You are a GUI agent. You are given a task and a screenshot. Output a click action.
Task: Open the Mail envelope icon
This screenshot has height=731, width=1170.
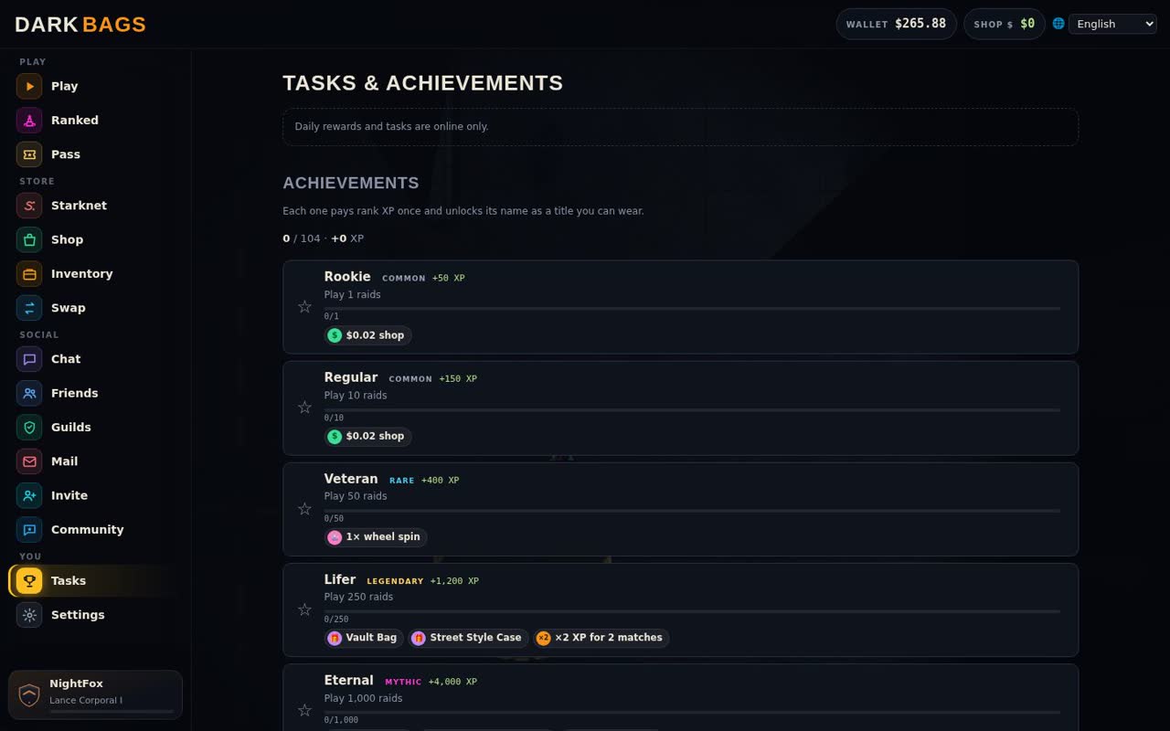[x=29, y=461]
